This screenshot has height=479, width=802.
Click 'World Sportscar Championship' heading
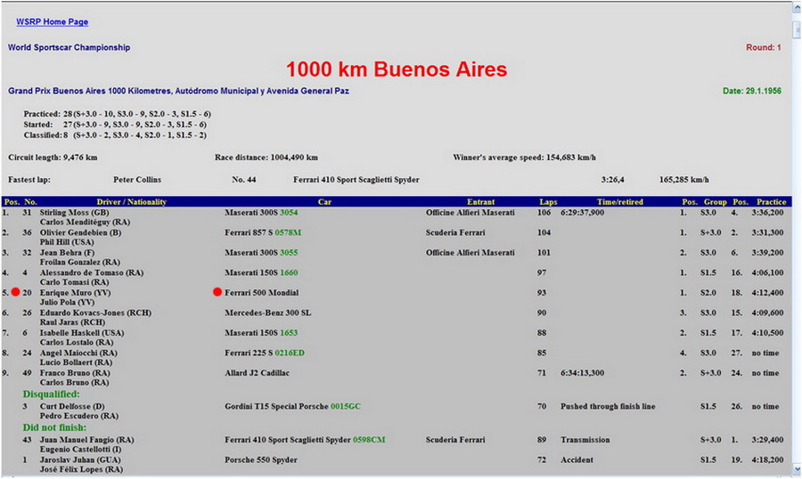[x=69, y=47]
